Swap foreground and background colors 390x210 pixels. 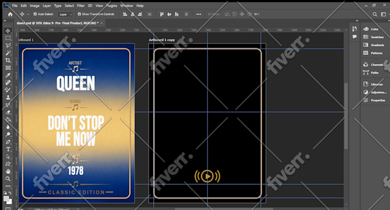[10, 193]
